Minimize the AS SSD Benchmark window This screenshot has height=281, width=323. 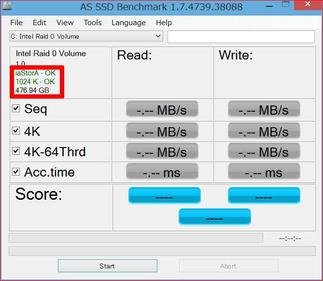[x=269, y=6]
